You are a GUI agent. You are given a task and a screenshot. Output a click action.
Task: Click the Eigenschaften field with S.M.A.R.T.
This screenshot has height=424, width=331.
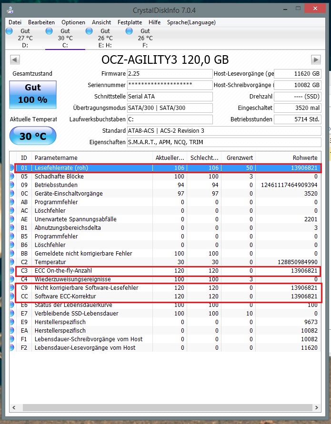pos(224,142)
